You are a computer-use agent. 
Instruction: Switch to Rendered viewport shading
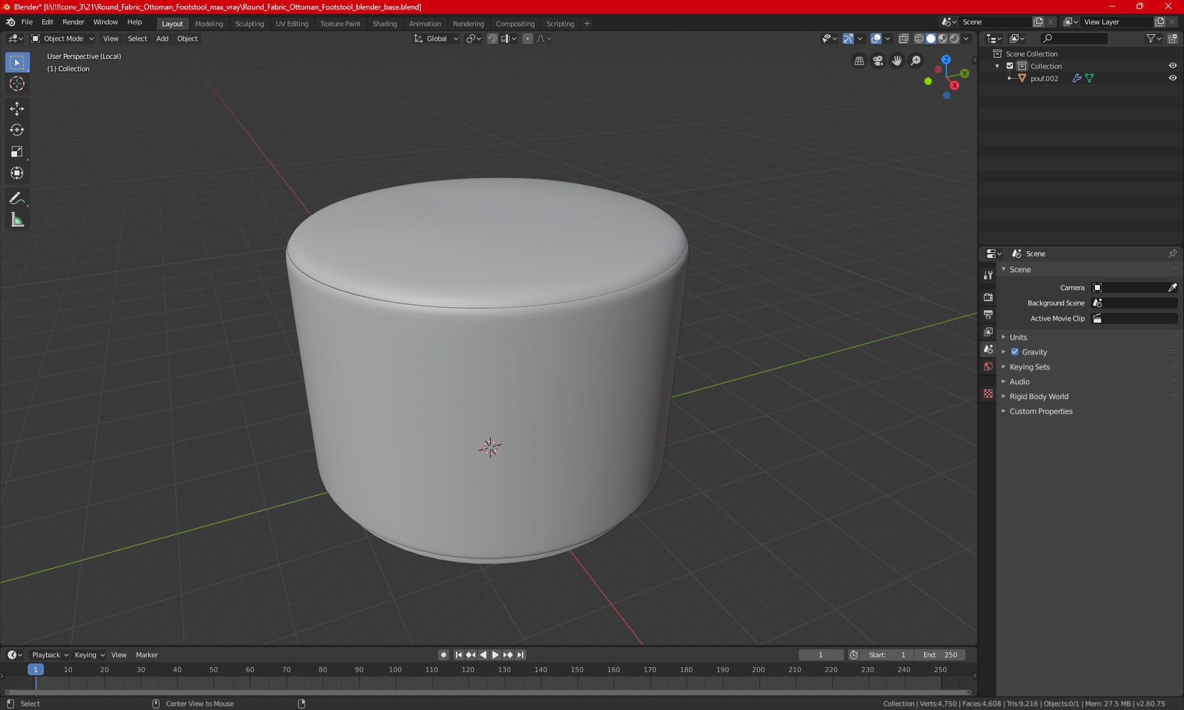point(954,39)
